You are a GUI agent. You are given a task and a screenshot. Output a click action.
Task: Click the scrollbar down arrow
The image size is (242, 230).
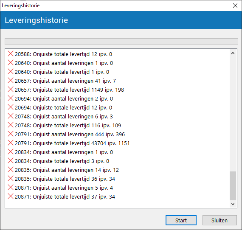tap(233, 204)
